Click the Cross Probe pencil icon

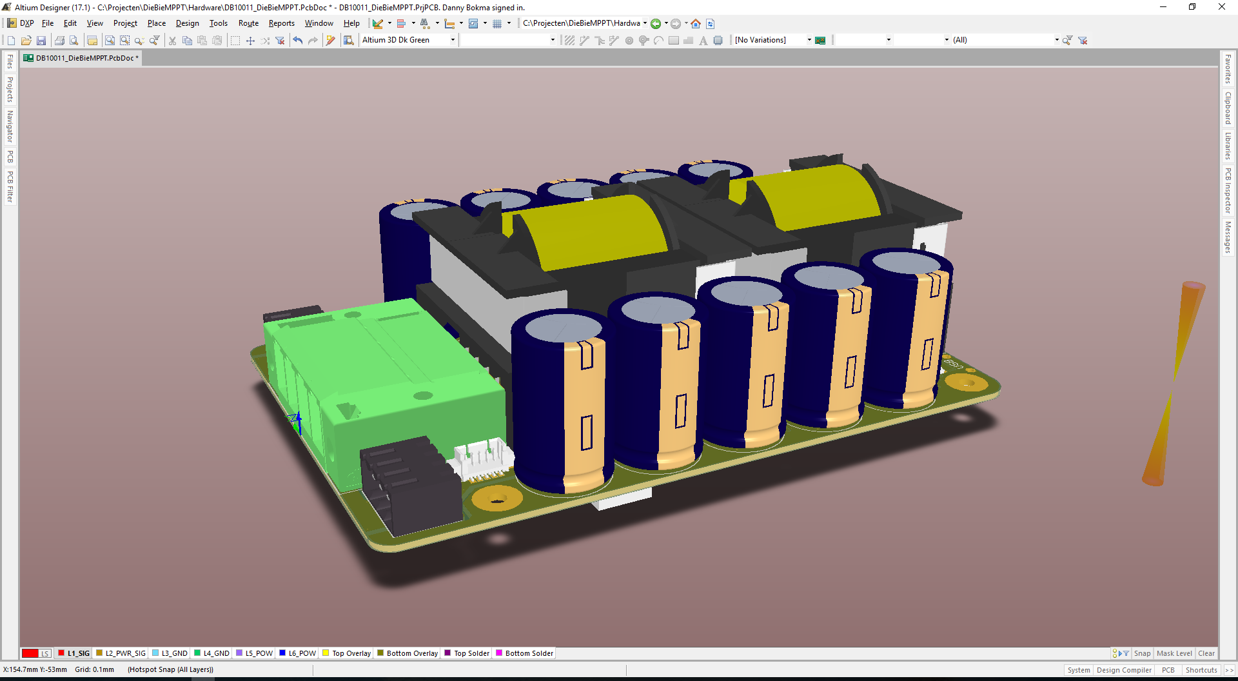(x=331, y=41)
